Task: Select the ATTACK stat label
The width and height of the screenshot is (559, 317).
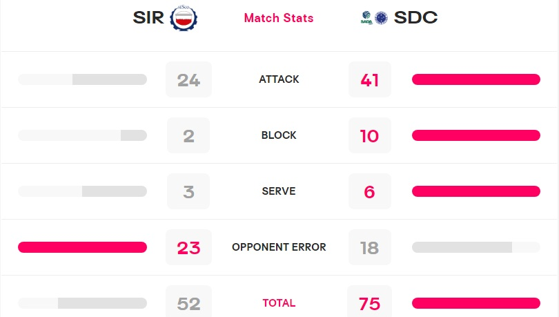Action: pyautogui.click(x=279, y=79)
